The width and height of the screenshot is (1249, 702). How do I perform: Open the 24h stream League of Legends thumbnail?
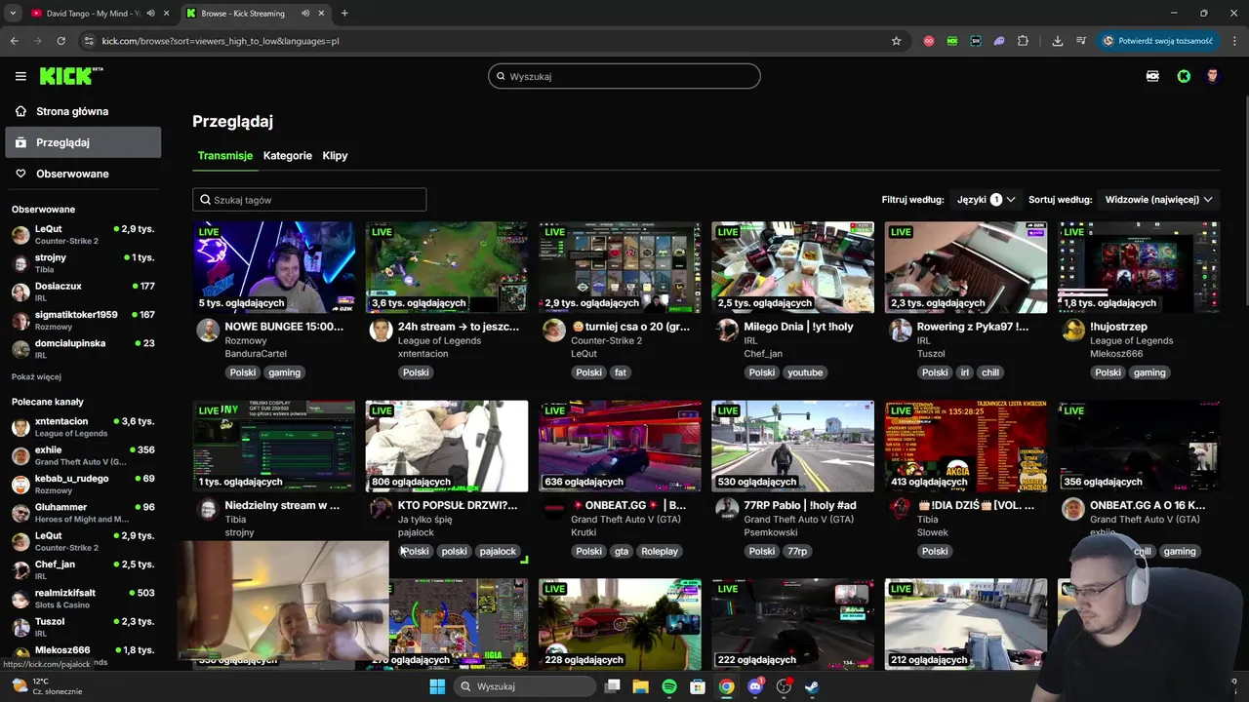(x=447, y=267)
